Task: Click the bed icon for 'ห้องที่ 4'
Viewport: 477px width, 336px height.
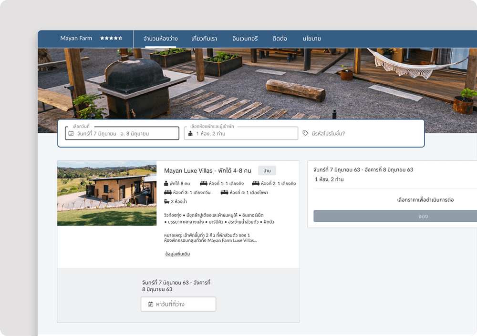Action: coord(224,193)
